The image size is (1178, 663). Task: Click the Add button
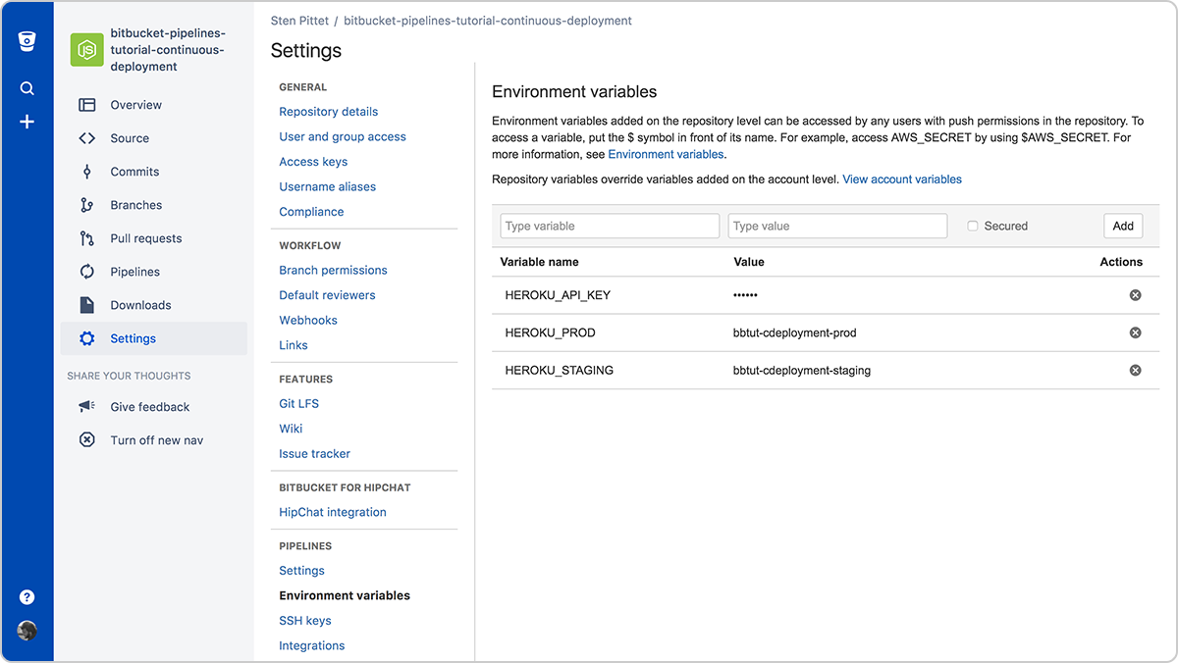coord(1122,226)
